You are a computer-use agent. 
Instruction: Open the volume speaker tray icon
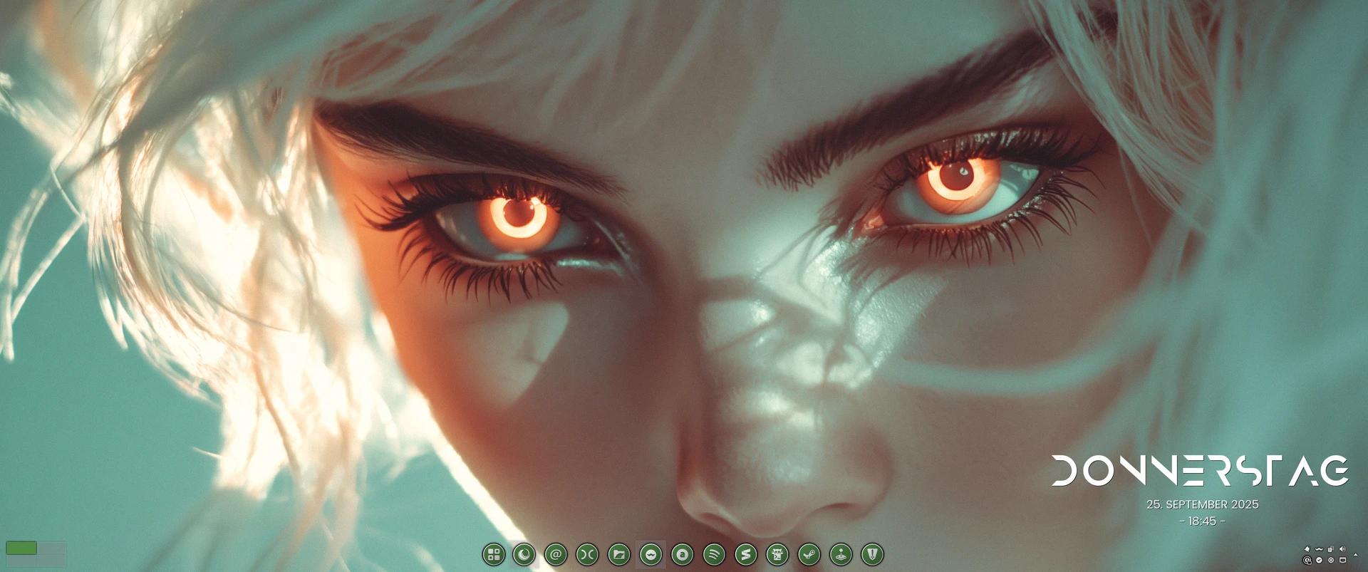pyautogui.click(x=1342, y=549)
